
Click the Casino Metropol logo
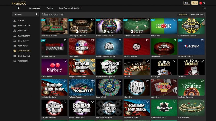tap(19, 3)
